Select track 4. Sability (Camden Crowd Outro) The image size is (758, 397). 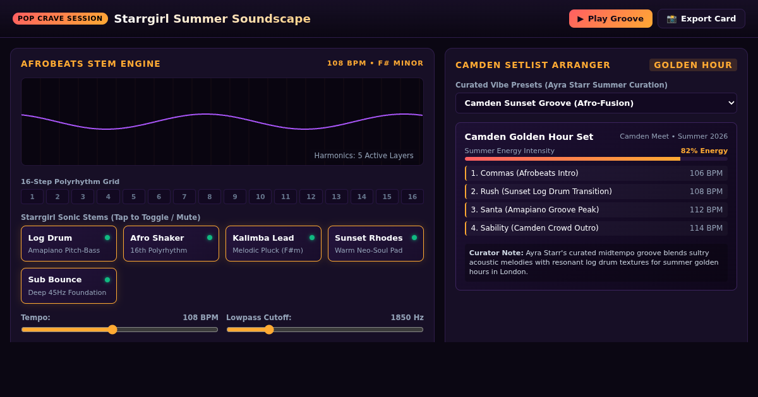point(596,228)
